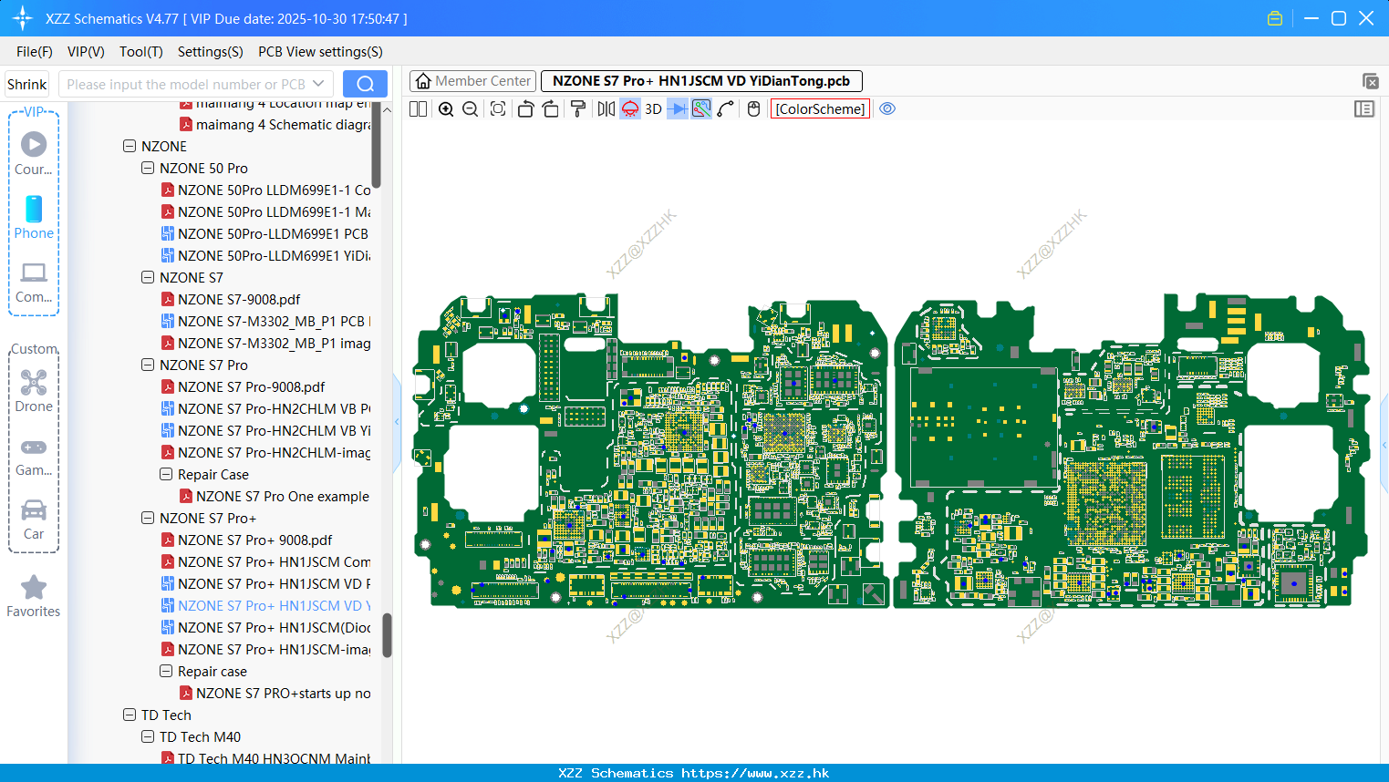Open the search box dropdown arrow

(319, 84)
